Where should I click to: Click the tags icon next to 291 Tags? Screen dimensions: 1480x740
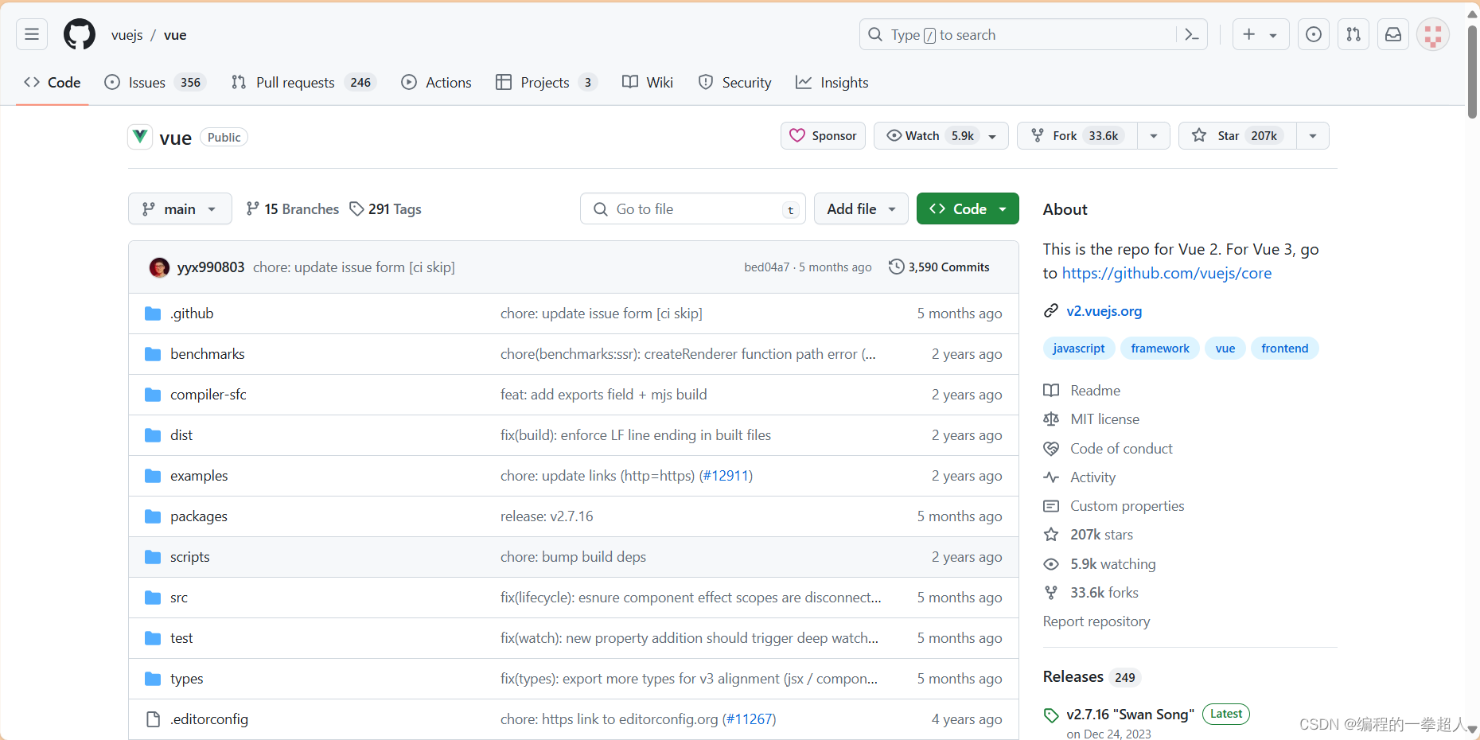click(x=356, y=208)
